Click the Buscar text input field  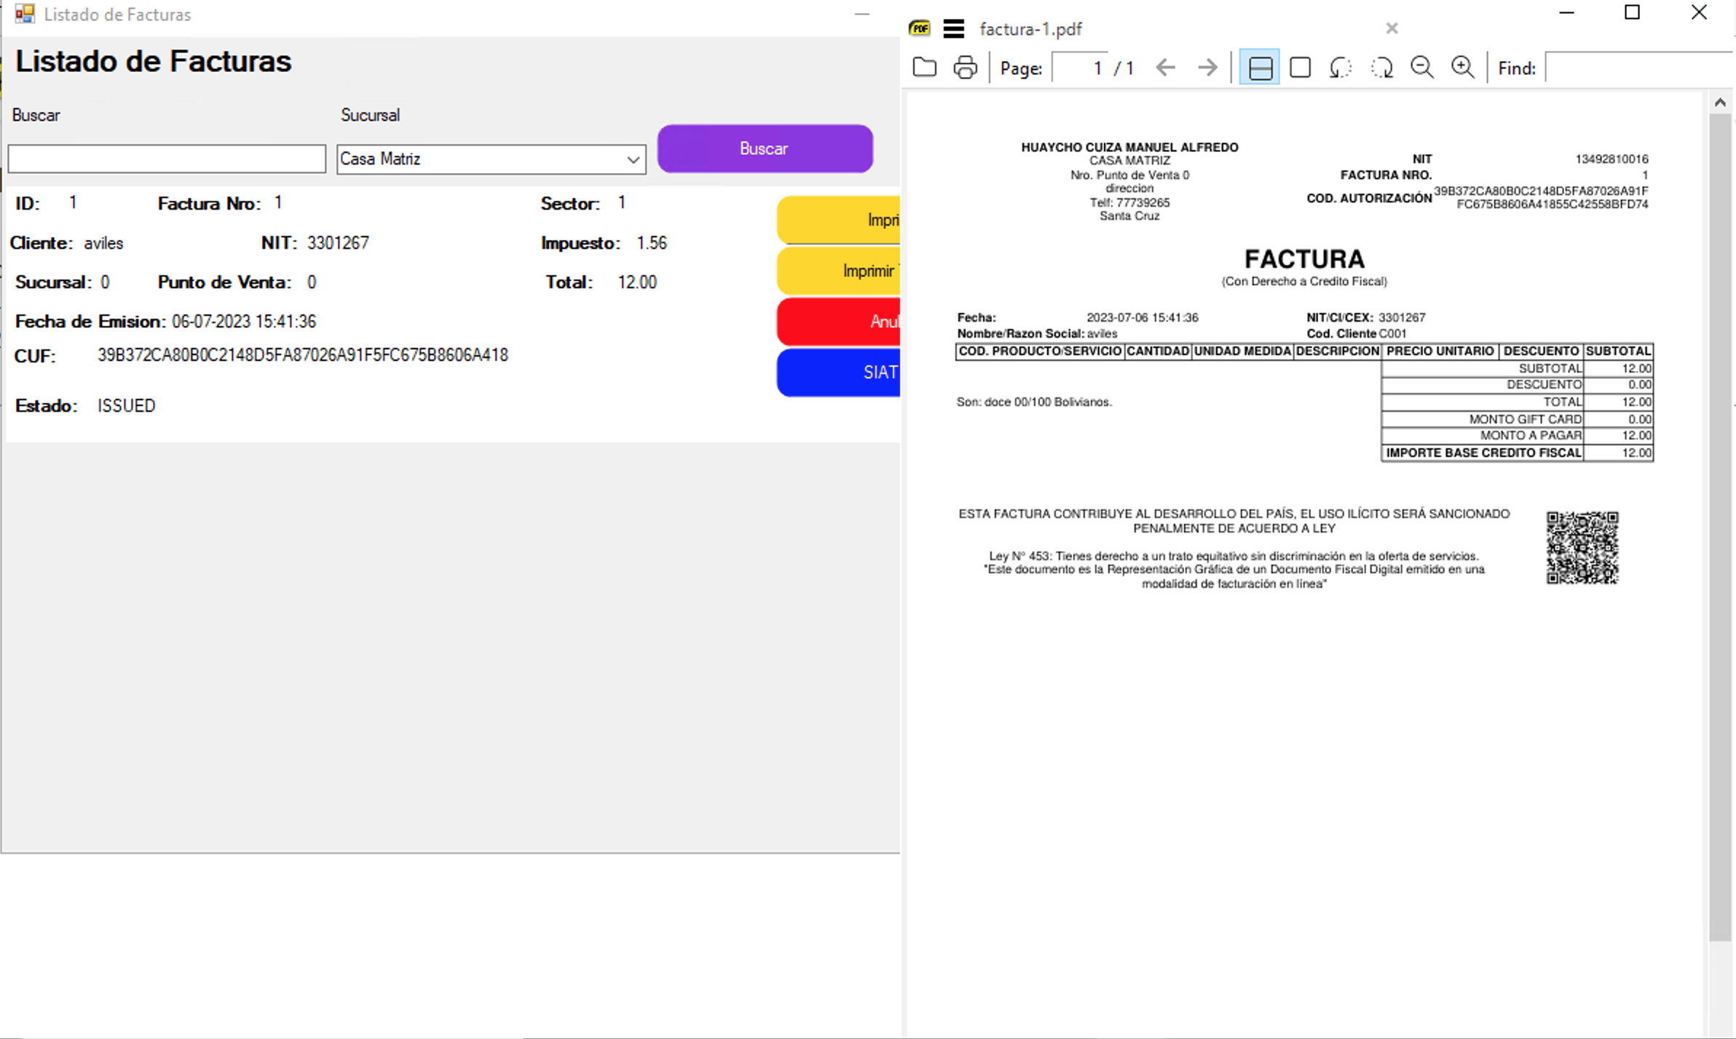(x=167, y=159)
